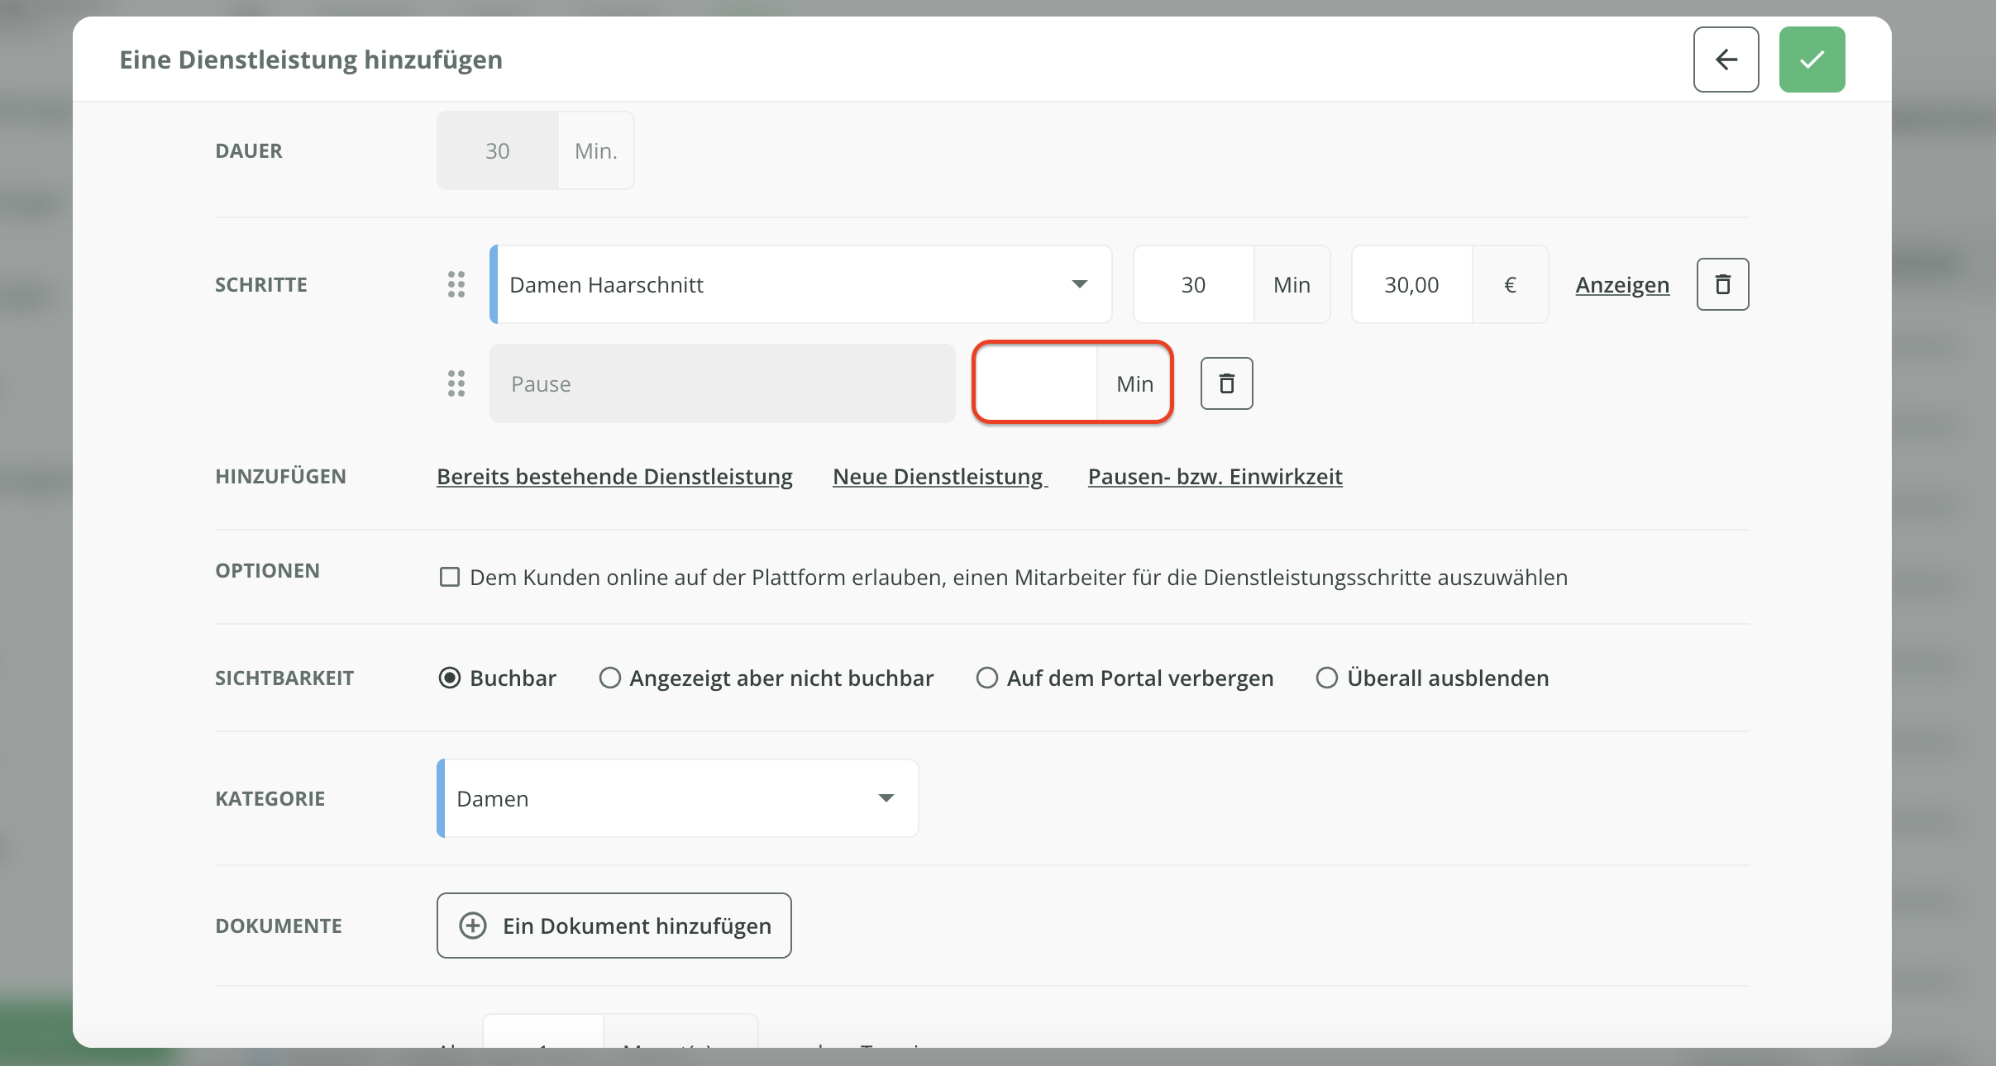Screen dimensions: 1996x1066
Task: Select the 'Buchbar' radio option
Action: (450, 678)
